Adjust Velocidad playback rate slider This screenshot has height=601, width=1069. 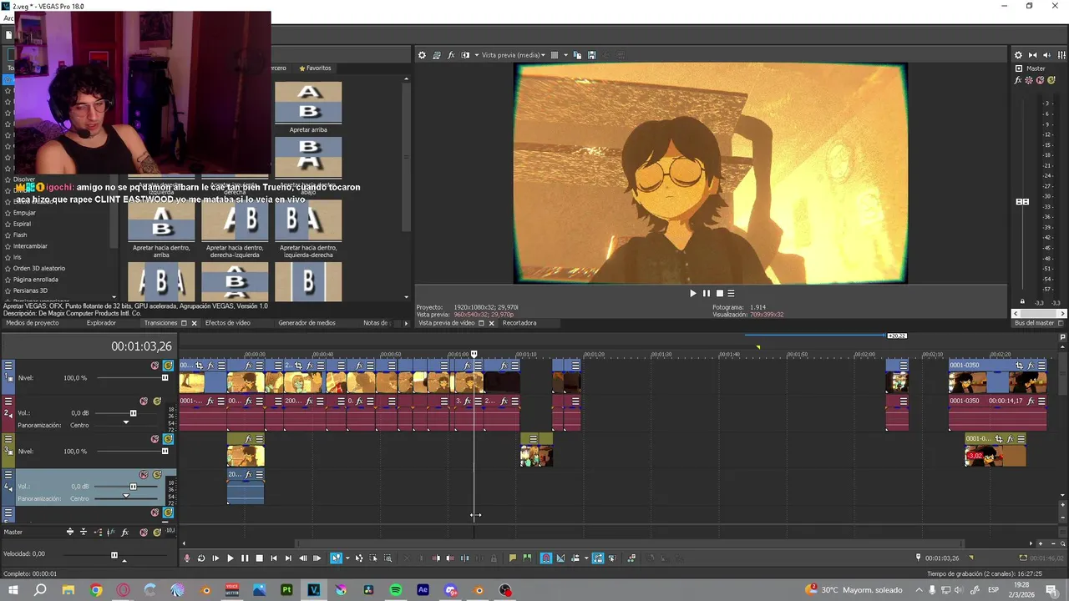coord(114,555)
